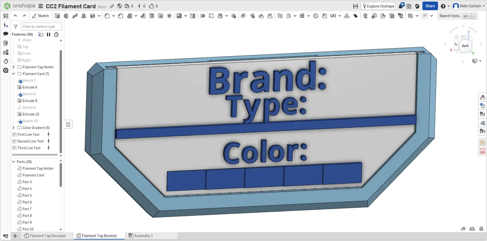Click the notifications bell icon
This screenshot has height=241, width=487.
coord(401,6)
